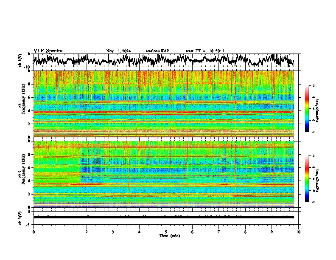Click the black ch.3 signal band

click(164, 217)
